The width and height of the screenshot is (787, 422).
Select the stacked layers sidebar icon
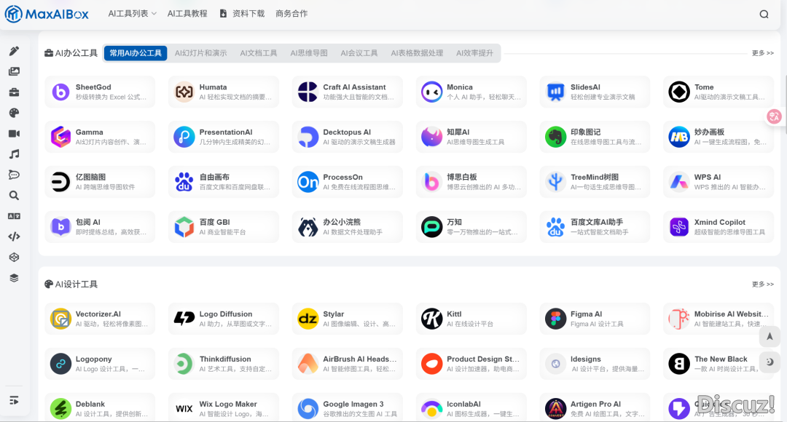point(14,278)
